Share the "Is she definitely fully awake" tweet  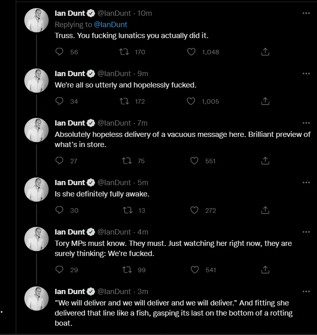[x=265, y=210]
